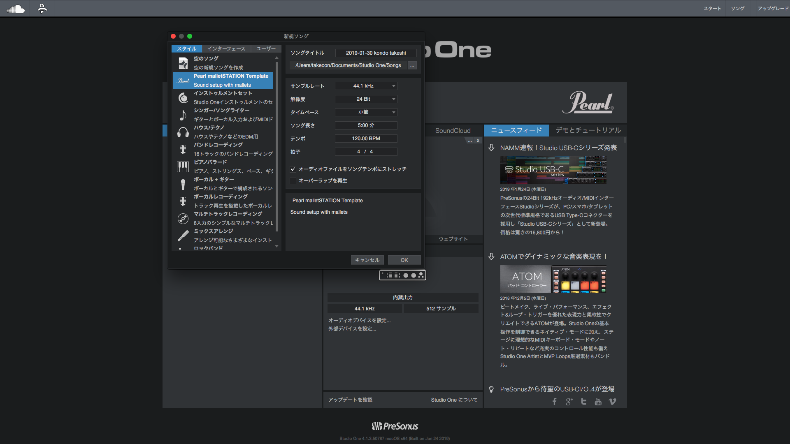Click the スタート menu item

[x=712, y=8]
